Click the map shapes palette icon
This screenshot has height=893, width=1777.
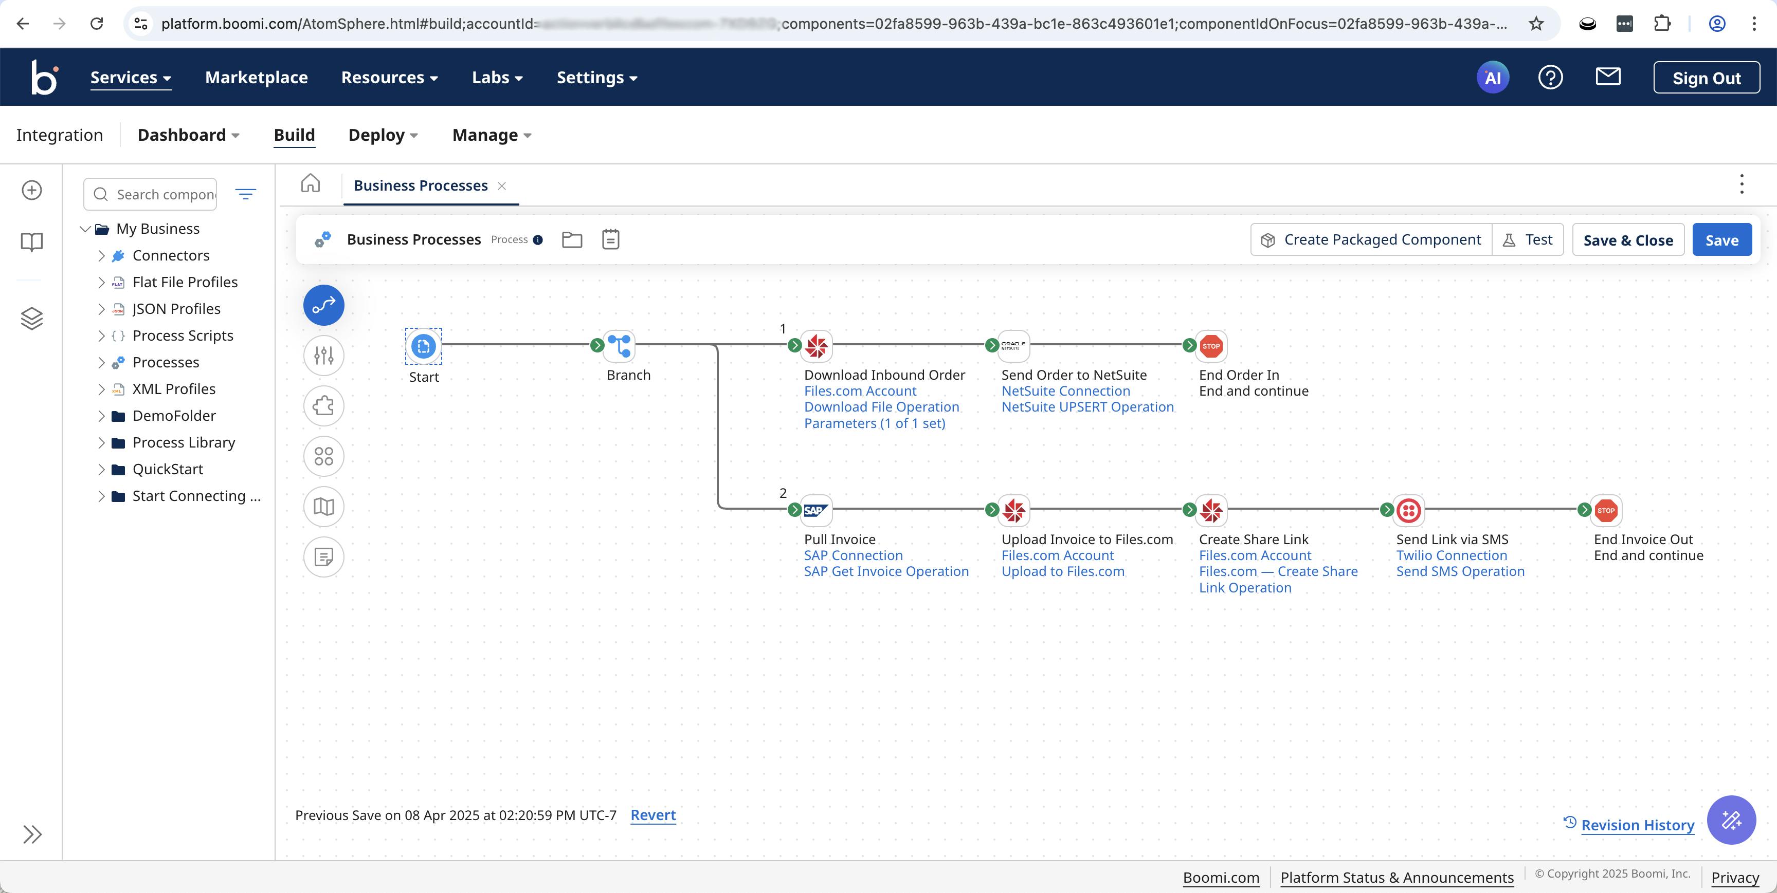click(323, 507)
